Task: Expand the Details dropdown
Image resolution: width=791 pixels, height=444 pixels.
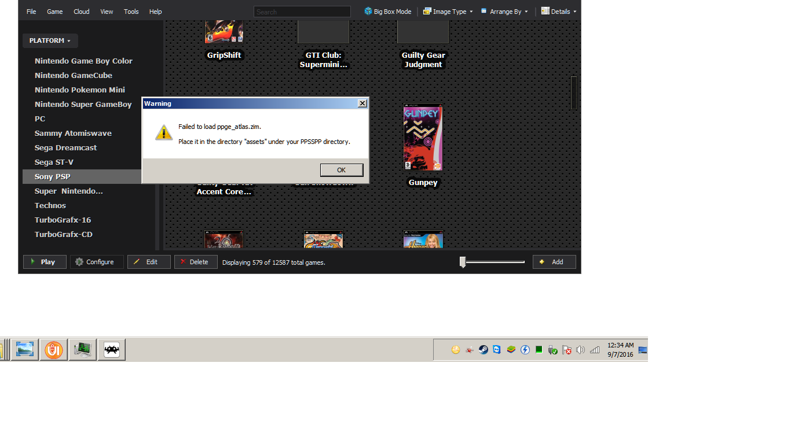Action: click(559, 12)
